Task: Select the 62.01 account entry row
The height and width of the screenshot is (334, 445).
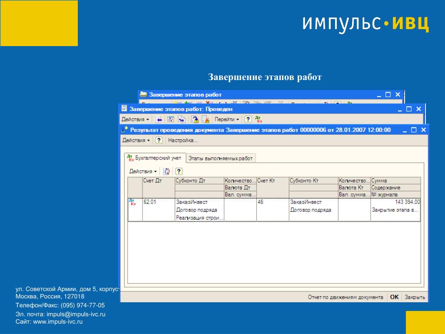Action: click(274, 210)
